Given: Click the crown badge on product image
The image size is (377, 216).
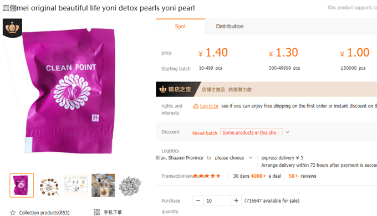Looking at the screenshot, I should (12, 28).
